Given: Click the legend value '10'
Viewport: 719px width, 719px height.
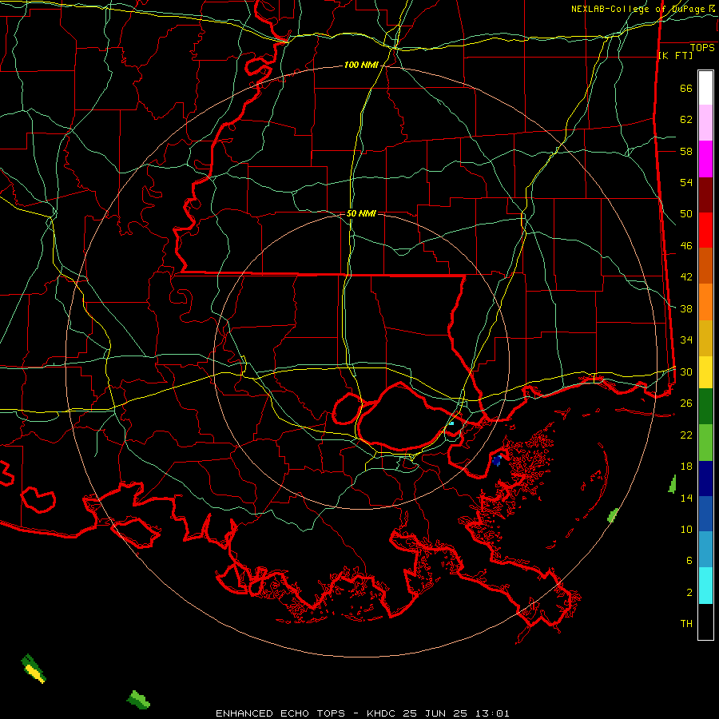Looking at the screenshot, I should 686,529.
